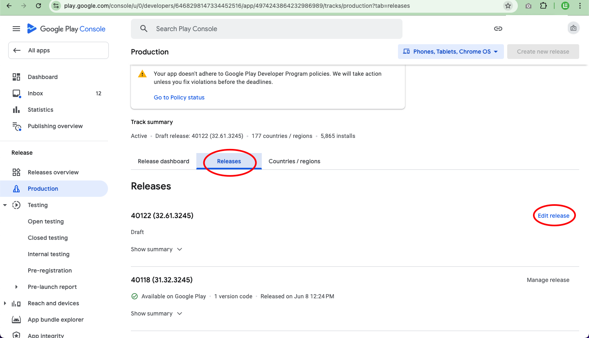The height and width of the screenshot is (338, 589).
Task: Show summary for release 40118
Action: (x=156, y=313)
